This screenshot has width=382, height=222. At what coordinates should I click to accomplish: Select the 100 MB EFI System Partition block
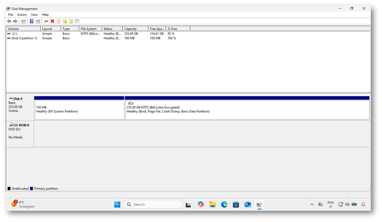(79, 110)
